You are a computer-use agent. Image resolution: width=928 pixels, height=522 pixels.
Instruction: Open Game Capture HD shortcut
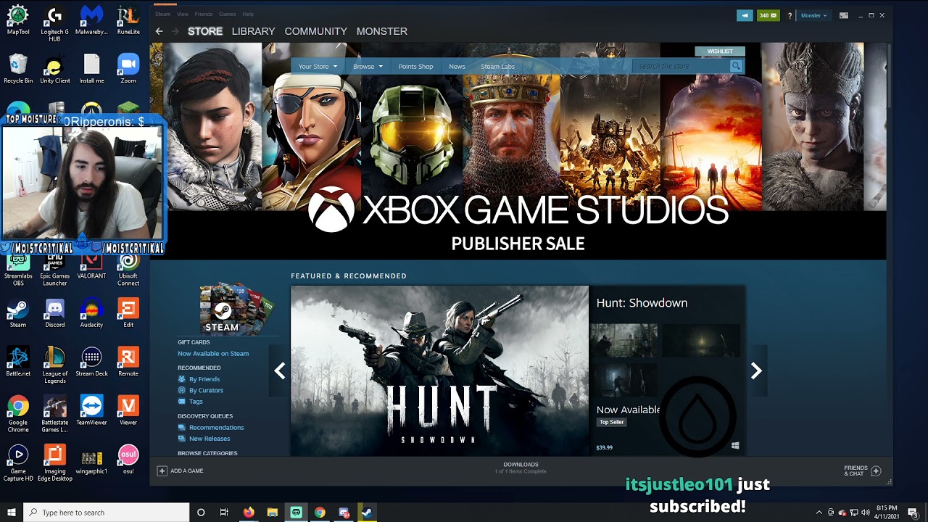tap(18, 463)
